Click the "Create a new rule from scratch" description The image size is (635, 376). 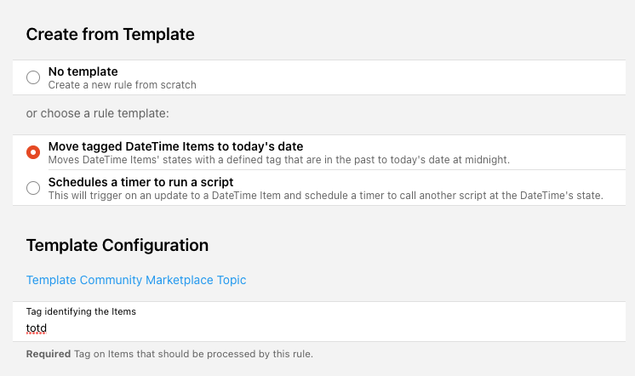122,85
